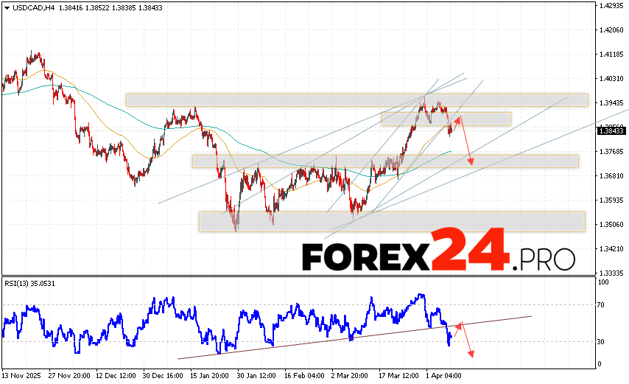
Task: Select the RSI 0 level label
Action: [x=600, y=364]
